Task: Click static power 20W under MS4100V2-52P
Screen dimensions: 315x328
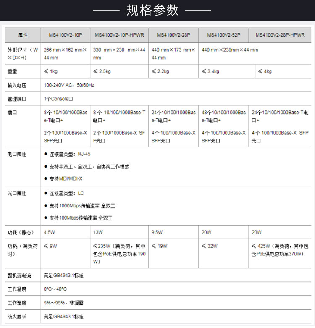Action: coord(207,232)
